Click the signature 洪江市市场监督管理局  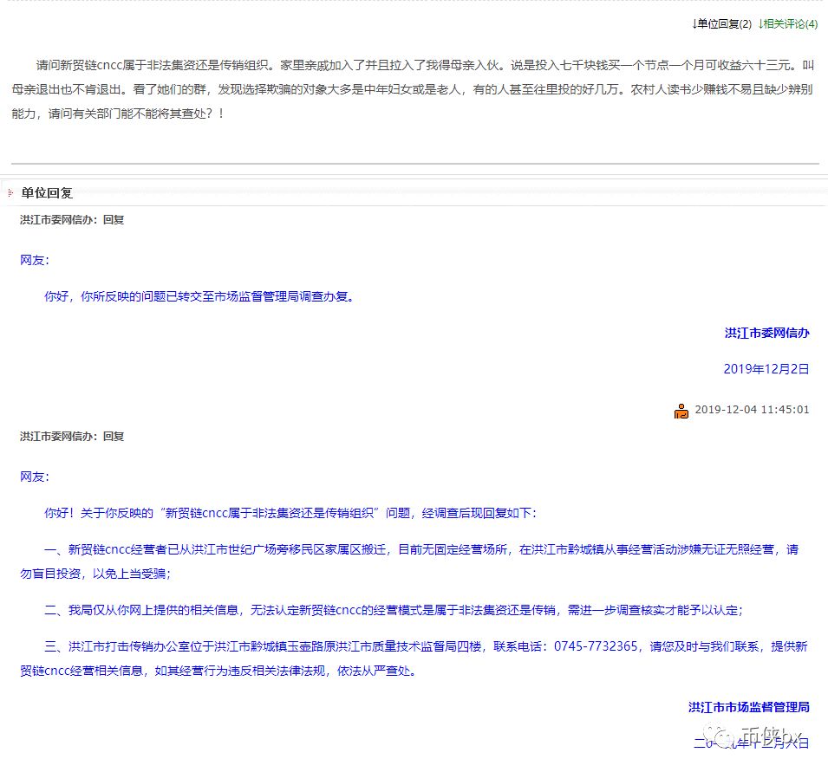tap(749, 707)
